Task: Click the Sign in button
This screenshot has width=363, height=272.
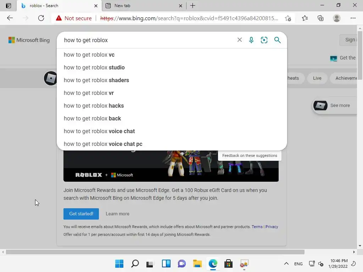Action: click(348, 40)
